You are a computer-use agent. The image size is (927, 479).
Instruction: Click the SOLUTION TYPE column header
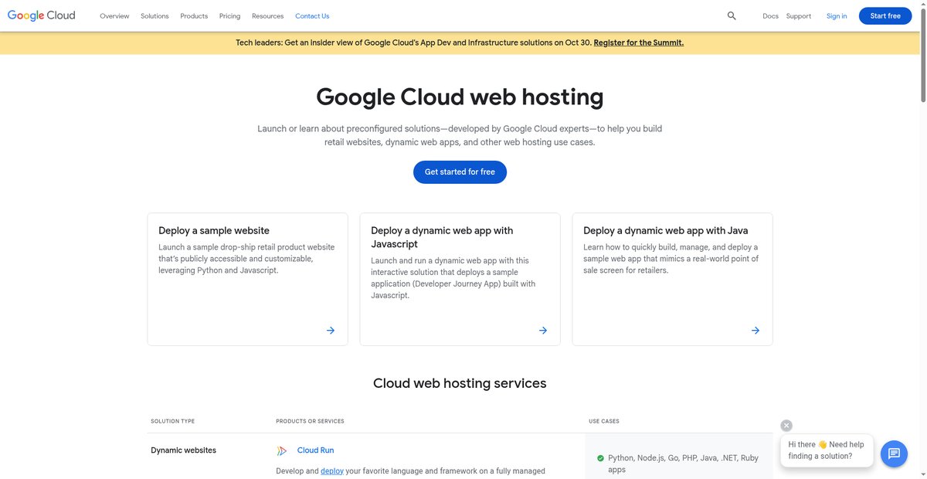point(173,421)
